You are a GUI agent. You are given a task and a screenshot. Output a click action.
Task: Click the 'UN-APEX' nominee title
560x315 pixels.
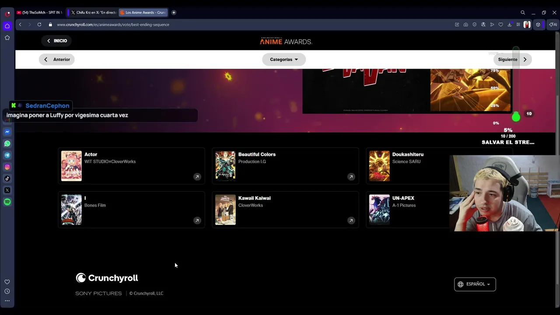(403, 198)
